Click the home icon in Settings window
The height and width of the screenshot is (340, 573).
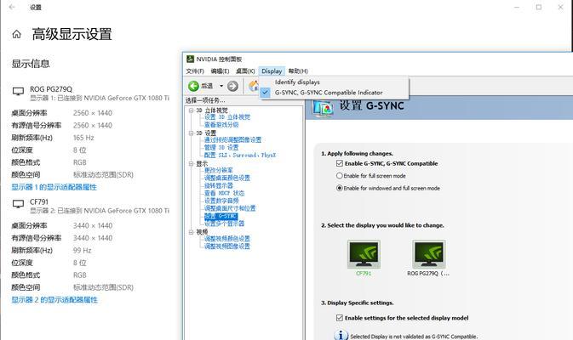coord(16,34)
